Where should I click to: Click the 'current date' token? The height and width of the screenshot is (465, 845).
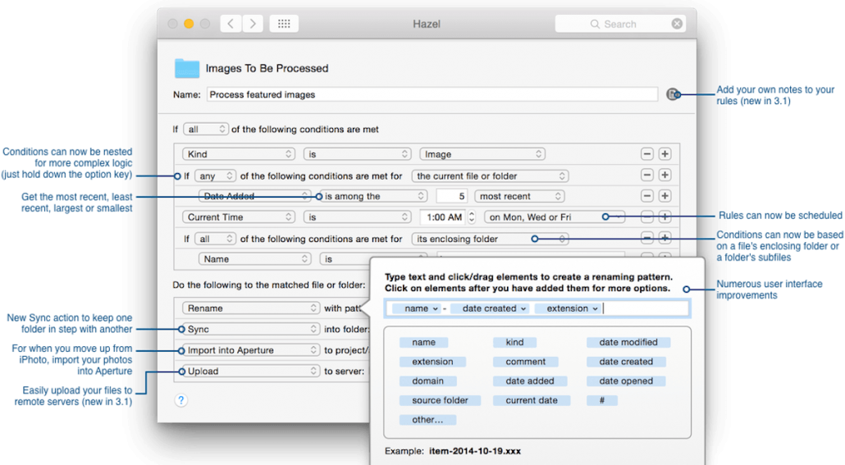pos(532,400)
